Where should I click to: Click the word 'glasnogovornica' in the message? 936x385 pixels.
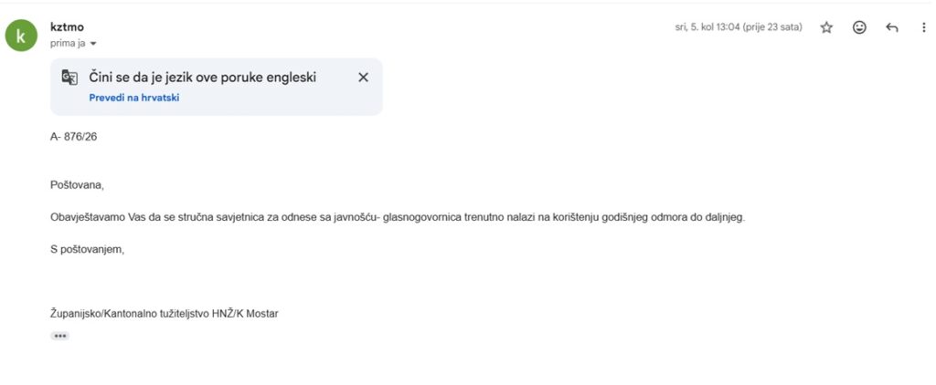tap(422, 217)
